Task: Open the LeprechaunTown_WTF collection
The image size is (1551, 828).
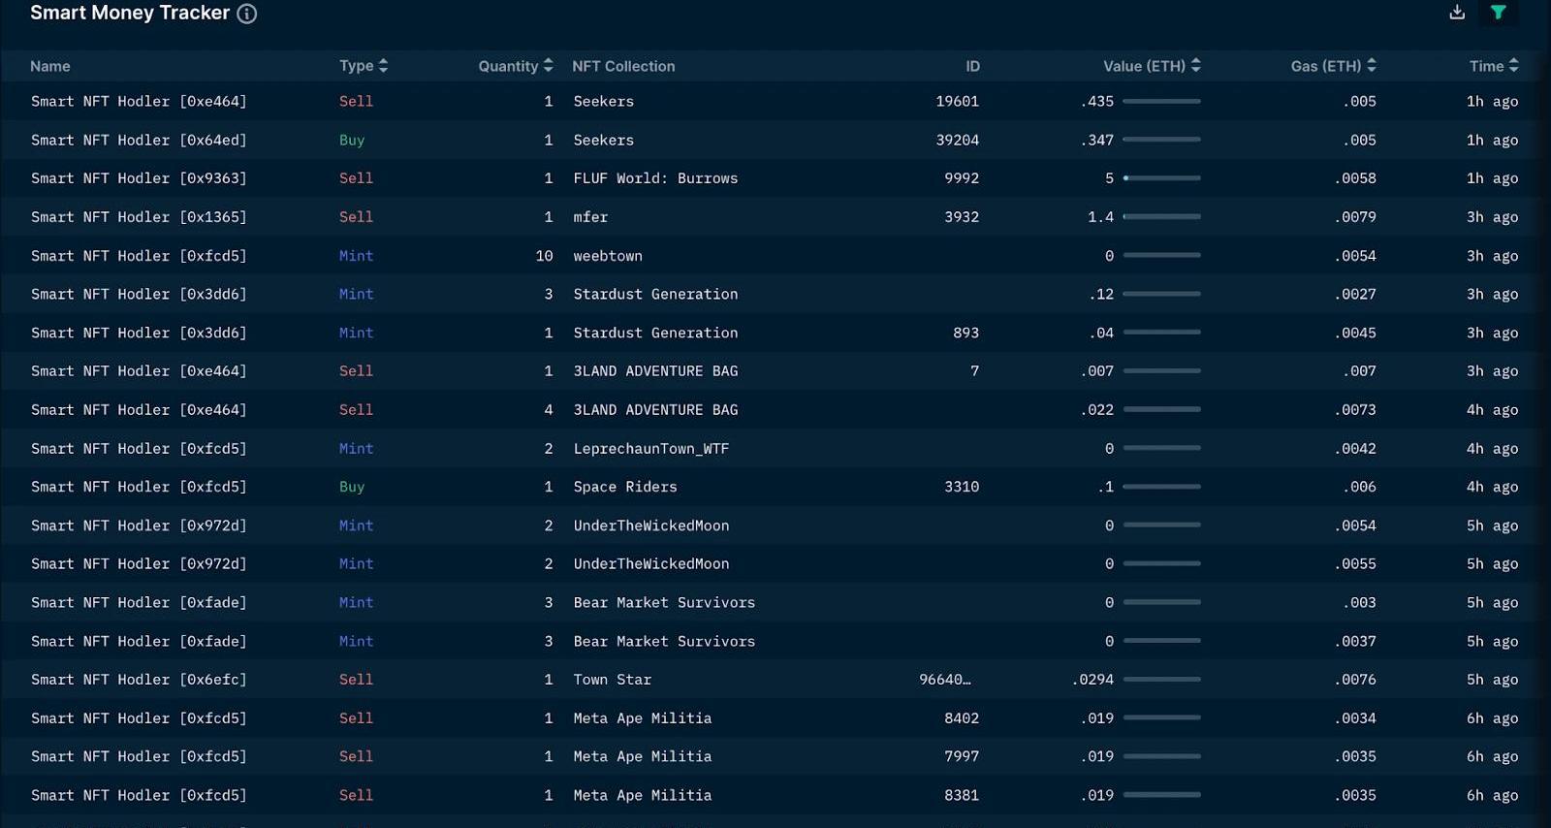Action: pyautogui.click(x=651, y=448)
